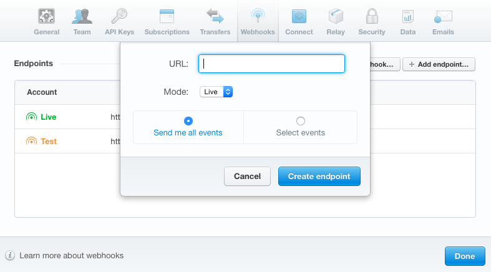This screenshot has height=272, width=491.
Task: Open the API Keys key icon
Action: pyautogui.click(x=119, y=16)
